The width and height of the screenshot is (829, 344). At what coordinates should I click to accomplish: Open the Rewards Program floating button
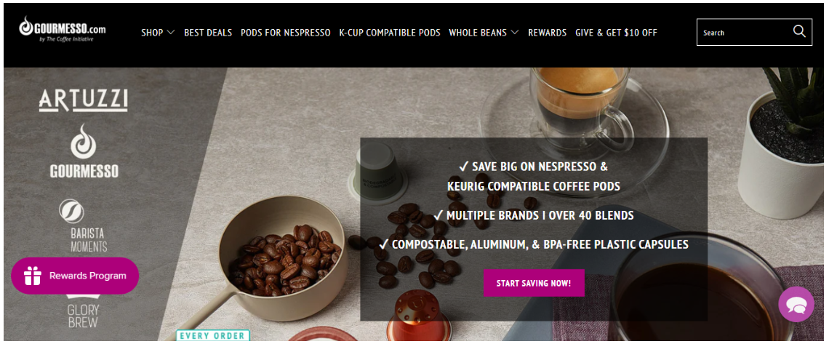(x=75, y=276)
